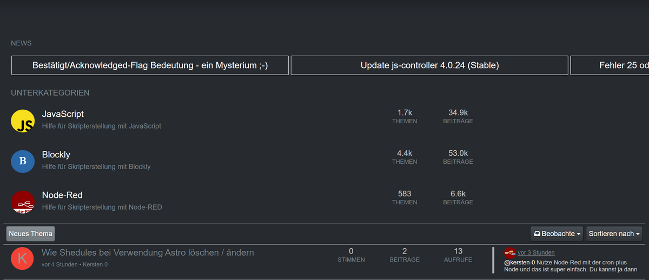This screenshot has width=649, height=280.
Task: Click the Kersten 0 author link
Action: pyautogui.click(x=96, y=264)
